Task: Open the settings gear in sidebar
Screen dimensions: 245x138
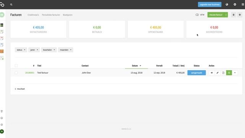Action: pyautogui.click(x=2, y=125)
